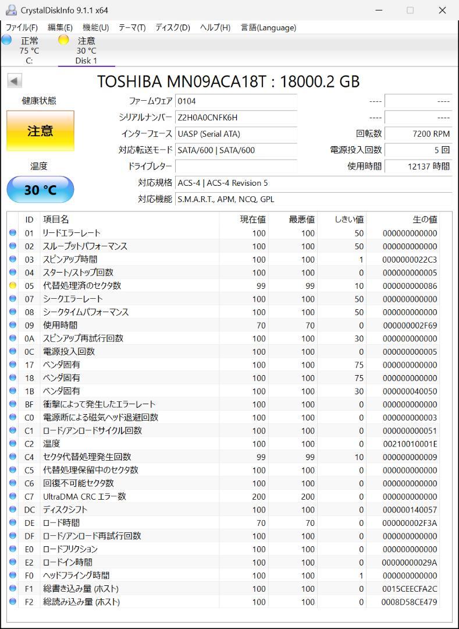The width and height of the screenshot is (459, 629).
Task: Click the rotation rate field 7200 RPM
Action: 418,134
